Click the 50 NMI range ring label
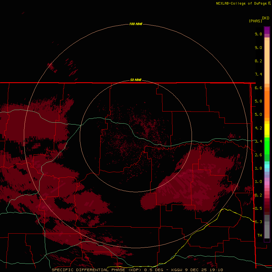This screenshot has height=272, width=272. [x=136, y=80]
